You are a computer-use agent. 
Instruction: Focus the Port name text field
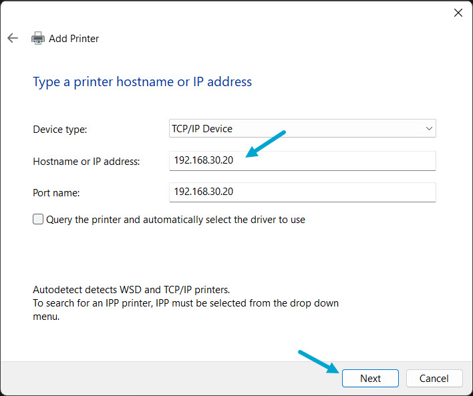302,192
